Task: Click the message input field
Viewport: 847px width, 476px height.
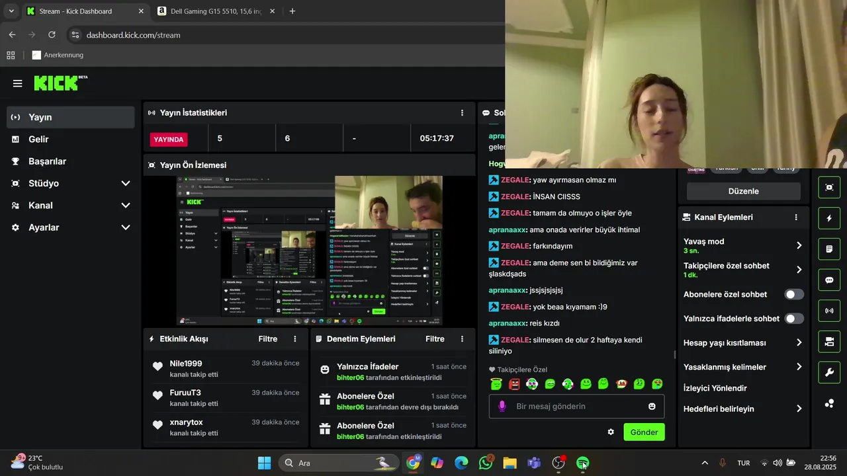Action: click(x=576, y=407)
